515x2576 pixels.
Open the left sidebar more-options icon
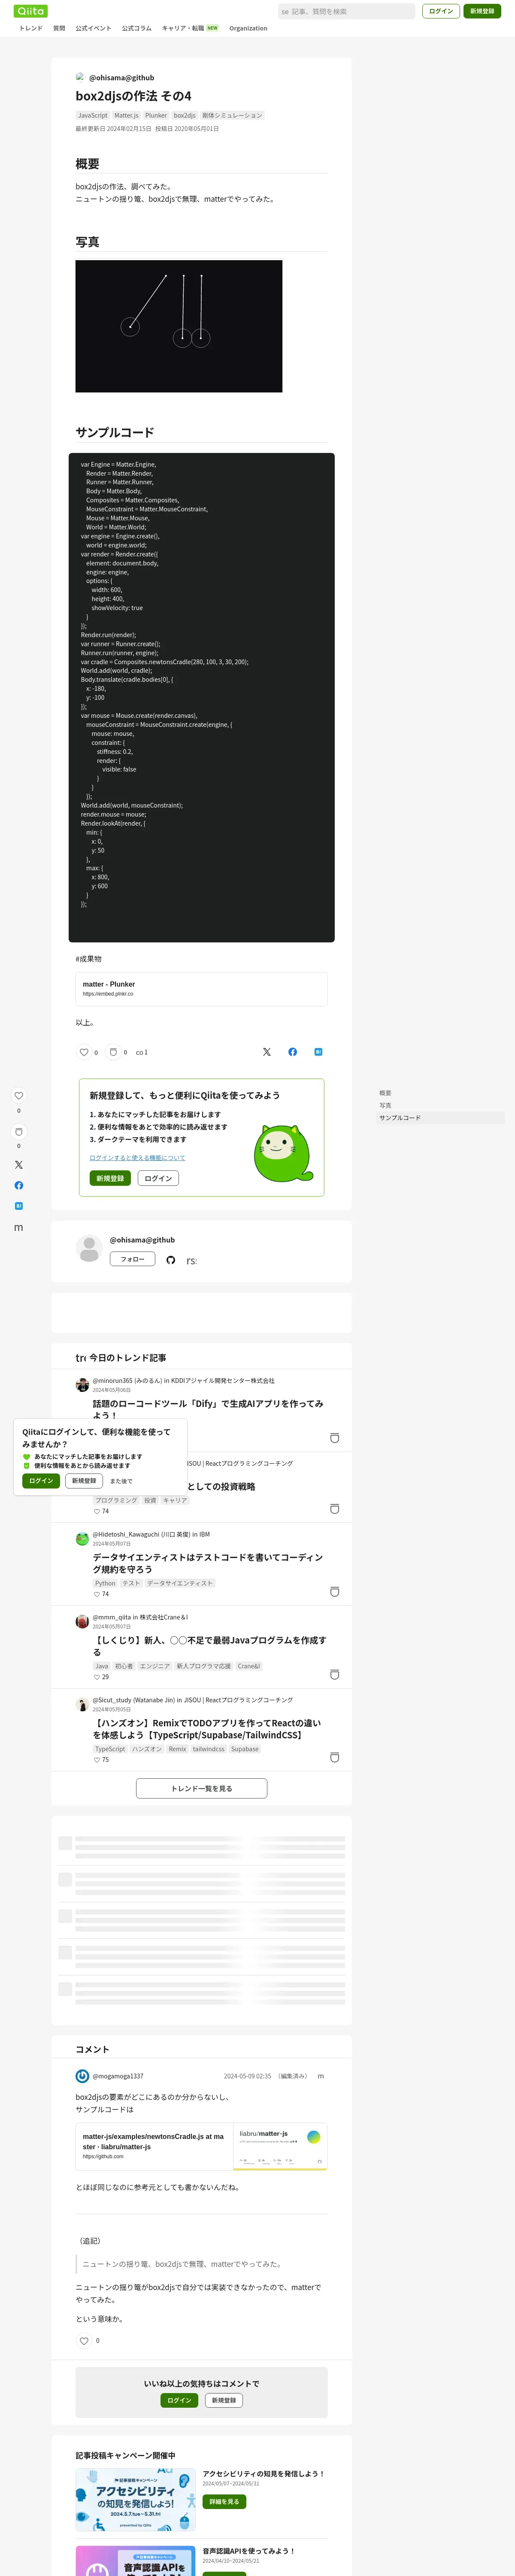(18, 1227)
